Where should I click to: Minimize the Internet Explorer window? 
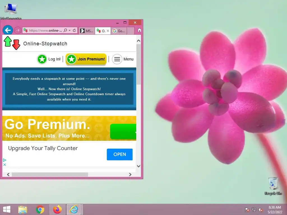coord(117,22)
